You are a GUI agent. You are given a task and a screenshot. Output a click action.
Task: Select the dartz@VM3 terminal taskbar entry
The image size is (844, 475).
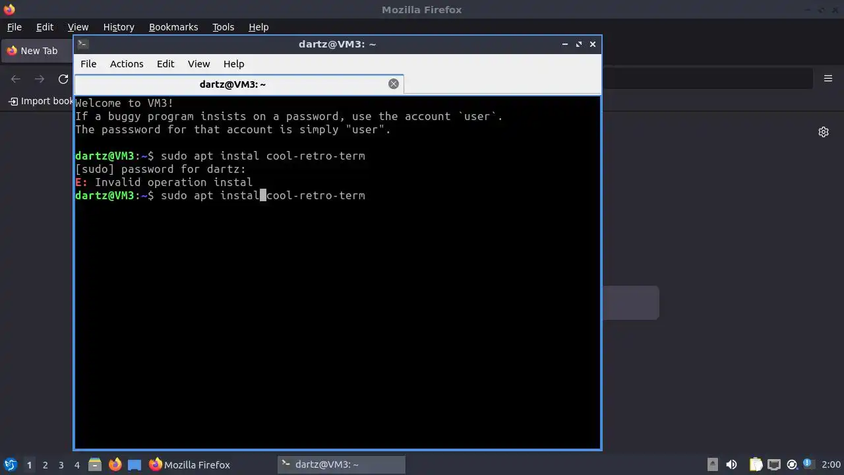(341, 465)
